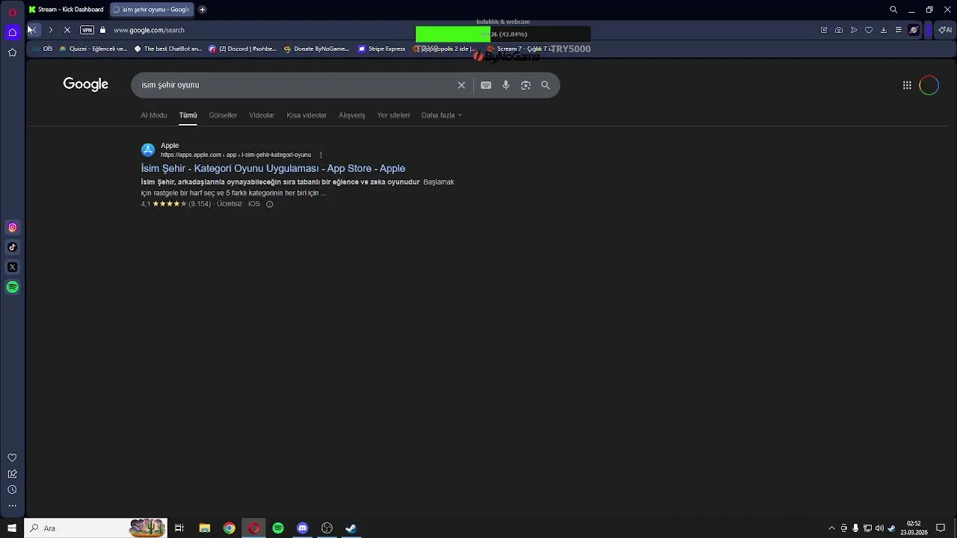The image size is (957, 538).
Task: Stop loading the page
Action: coord(67,30)
